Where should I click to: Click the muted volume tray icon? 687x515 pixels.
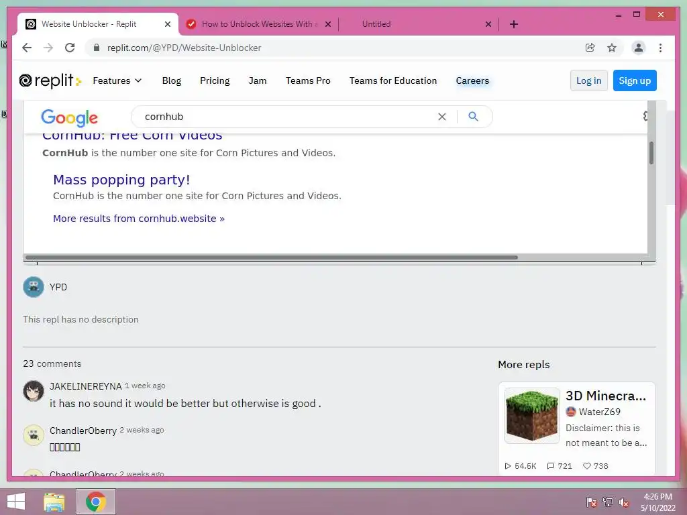624,502
